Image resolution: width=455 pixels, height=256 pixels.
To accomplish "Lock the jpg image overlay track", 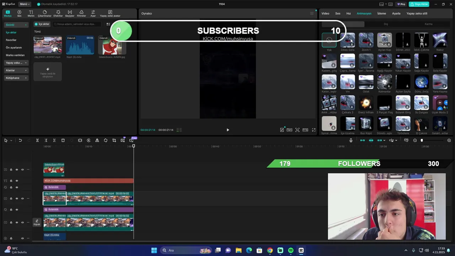I will pos(11,170).
